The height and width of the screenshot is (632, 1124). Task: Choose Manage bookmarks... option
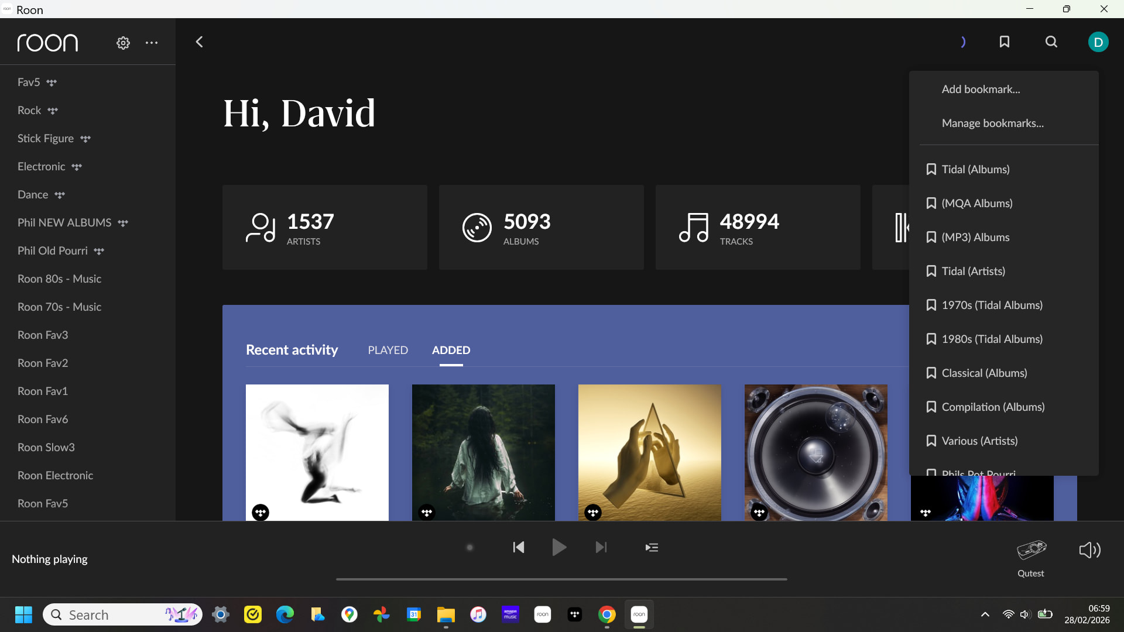tap(992, 123)
